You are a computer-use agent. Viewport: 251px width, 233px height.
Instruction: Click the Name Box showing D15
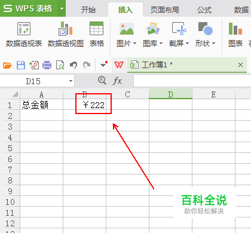tap(33, 81)
